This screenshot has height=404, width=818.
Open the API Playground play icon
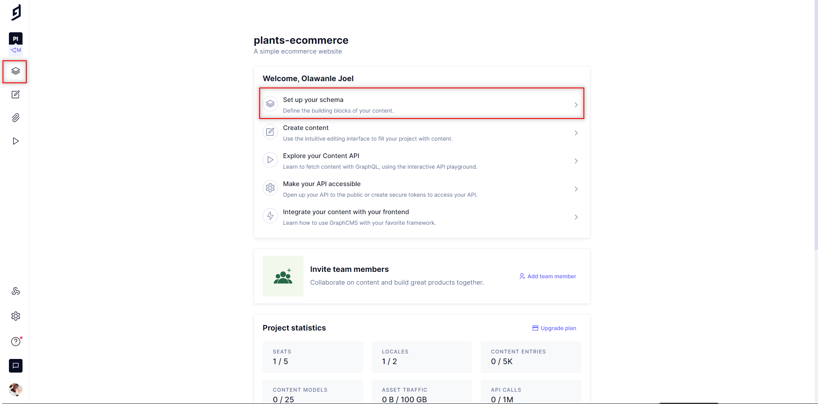tap(15, 141)
